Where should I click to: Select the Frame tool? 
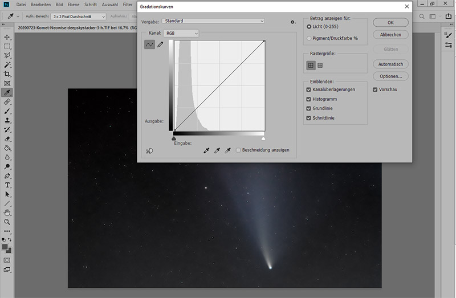pyautogui.click(x=7, y=83)
